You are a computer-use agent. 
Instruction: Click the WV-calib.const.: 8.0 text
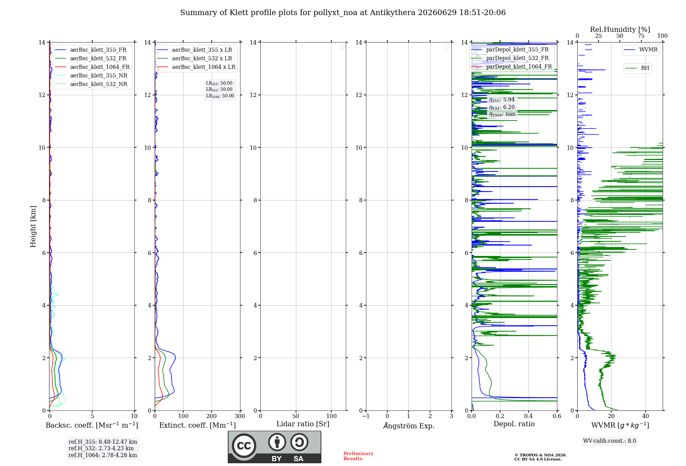(610, 441)
